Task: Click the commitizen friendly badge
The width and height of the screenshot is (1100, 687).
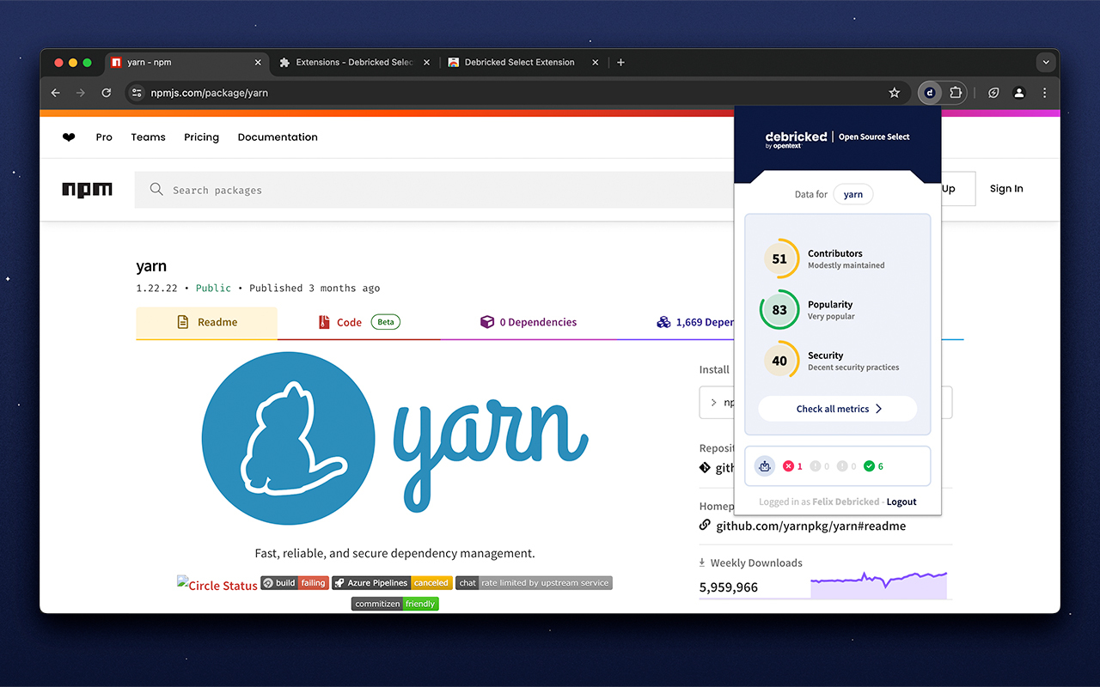Action: 395,604
